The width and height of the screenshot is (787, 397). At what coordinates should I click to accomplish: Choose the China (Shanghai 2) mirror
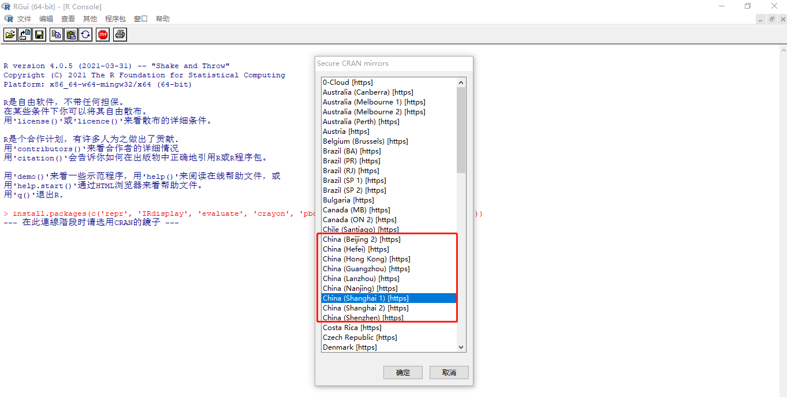click(x=389, y=308)
